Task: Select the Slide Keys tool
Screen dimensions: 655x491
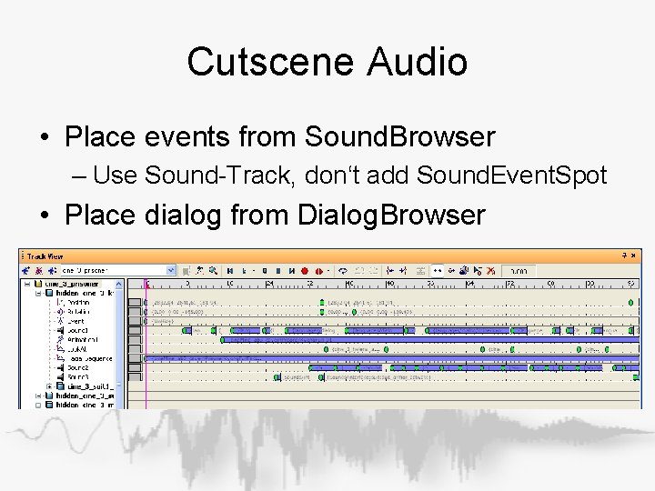Action: pyautogui.click(x=451, y=271)
